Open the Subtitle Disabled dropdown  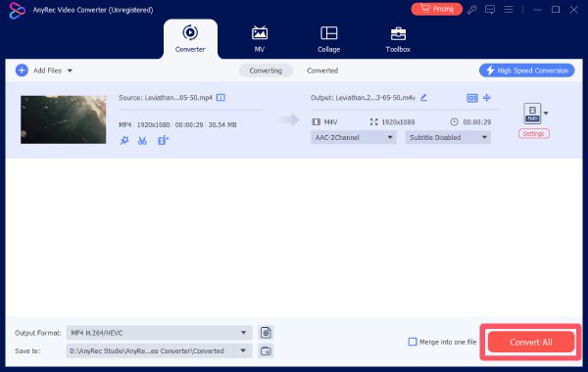448,137
